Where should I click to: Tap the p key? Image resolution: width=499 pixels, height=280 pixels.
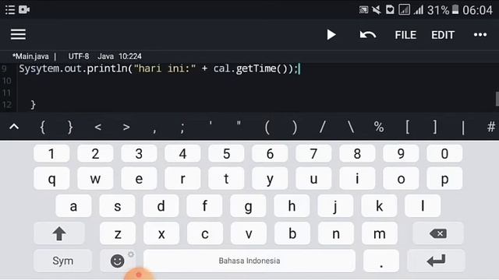pos(444,179)
